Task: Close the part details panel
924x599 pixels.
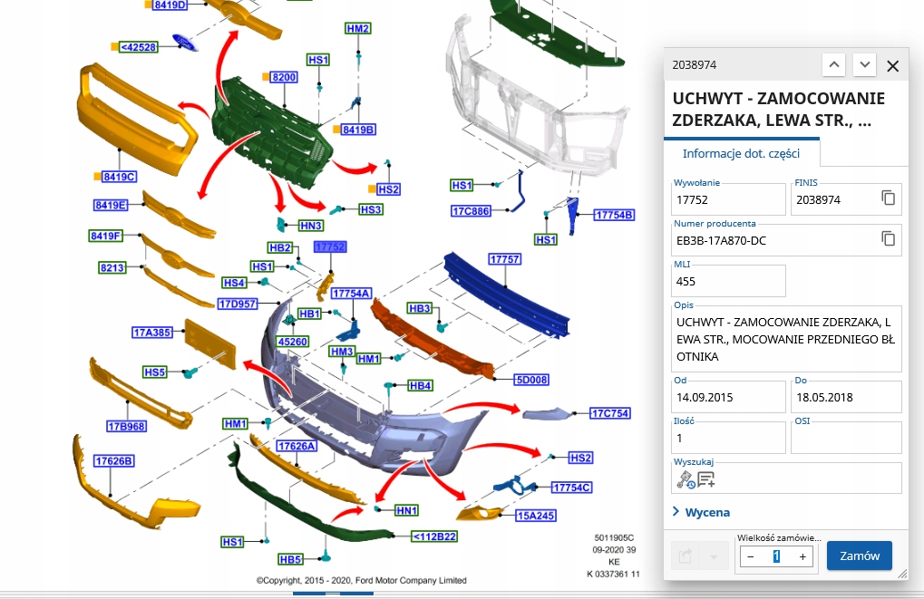Action: click(893, 66)
